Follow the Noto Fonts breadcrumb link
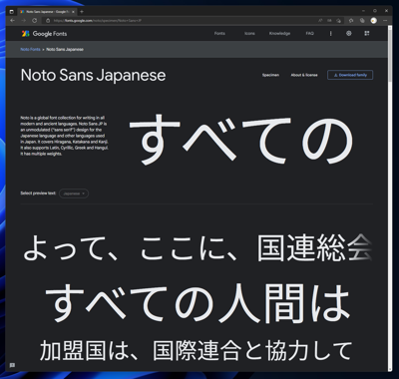399x379 pixels. click(30, 49)
